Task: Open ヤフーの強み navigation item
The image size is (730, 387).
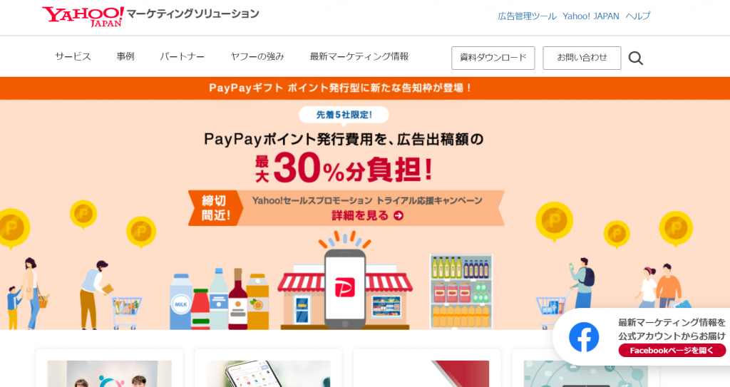Action: click(257, 56)
